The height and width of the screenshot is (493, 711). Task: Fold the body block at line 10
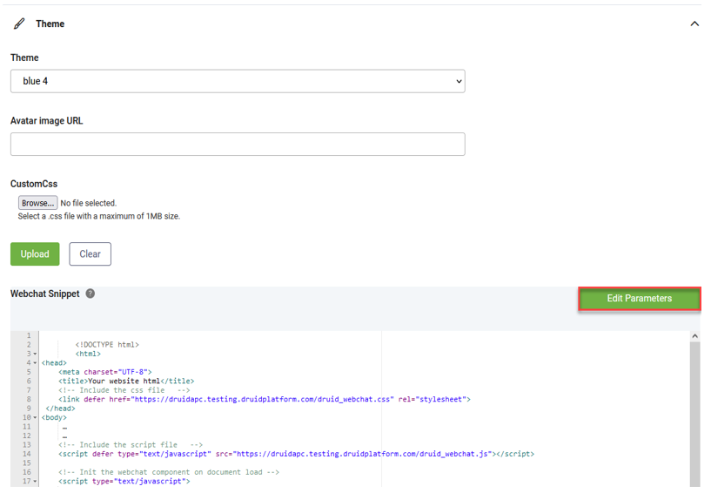click(35, 418)
